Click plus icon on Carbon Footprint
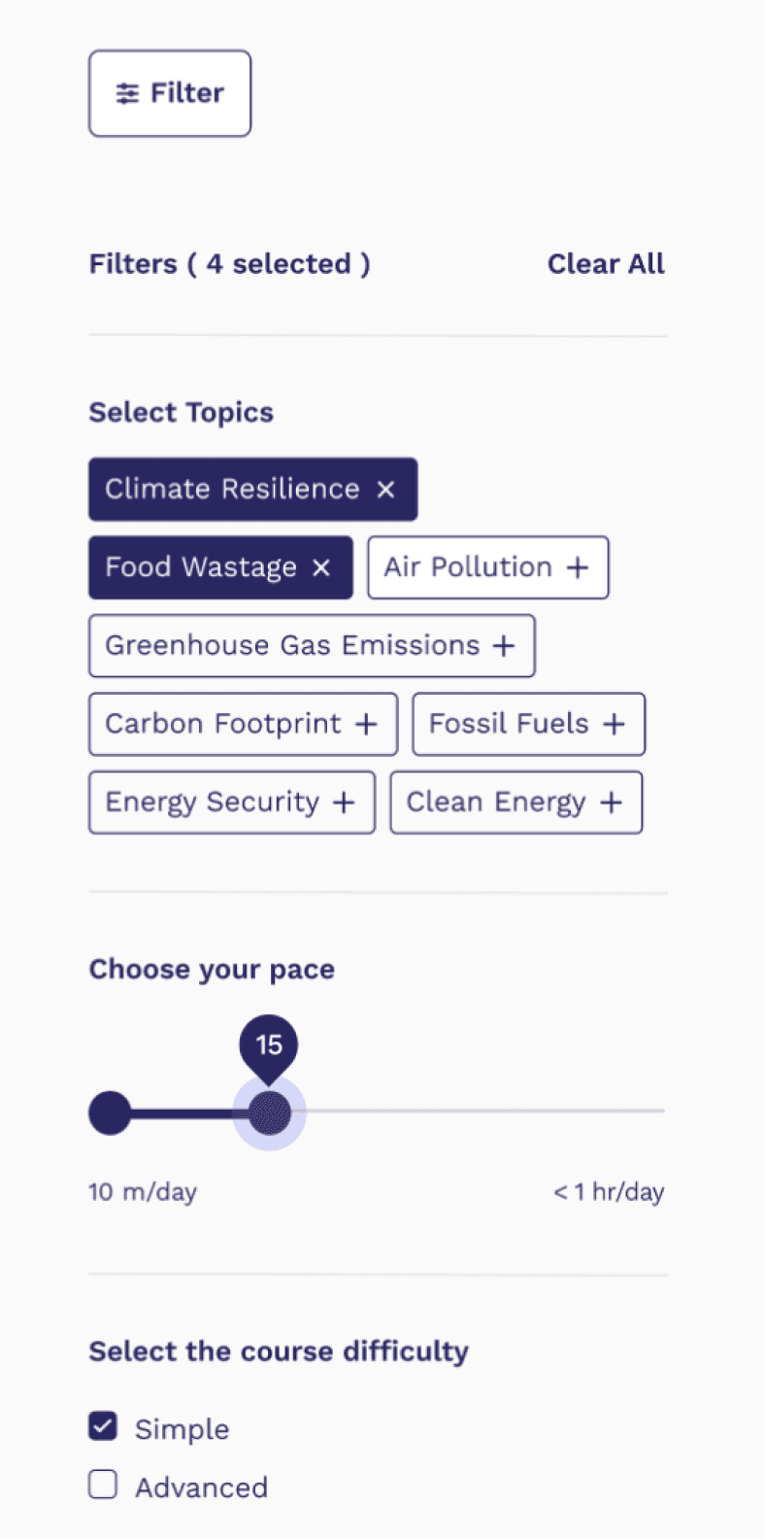Viewport: 765px width, 1539px height. tap(365, 725)
